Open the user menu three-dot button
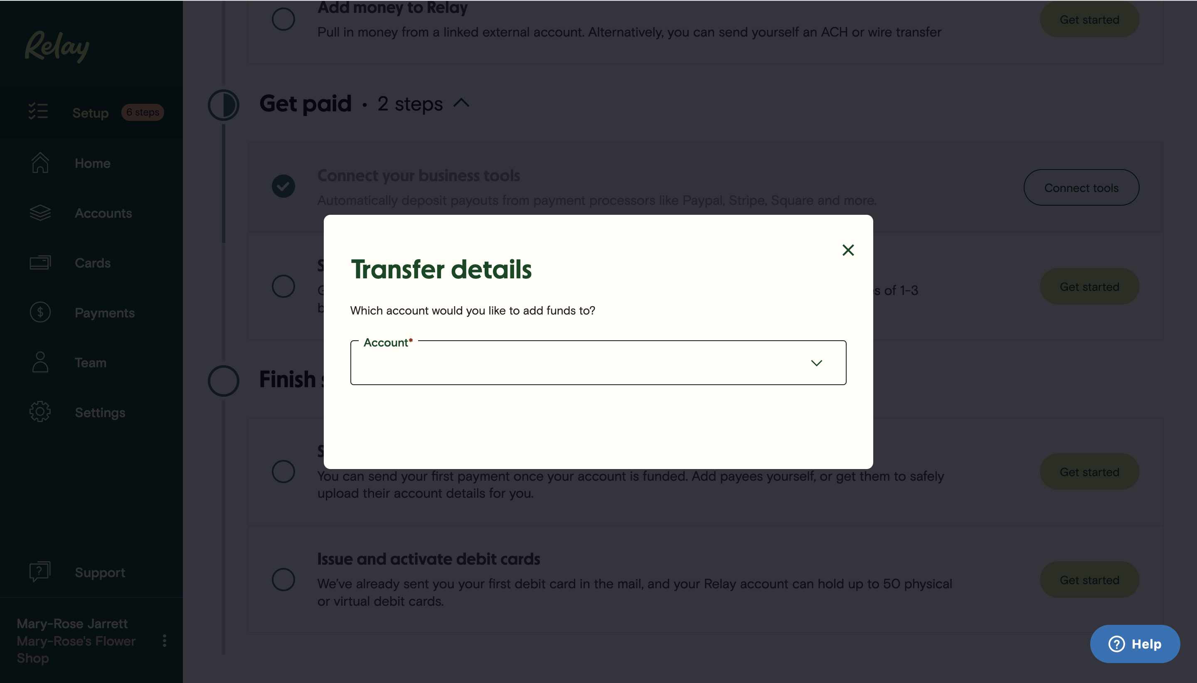Viewport: 1197px width, 683px height. pyautogui.click(x=164, y=640)
